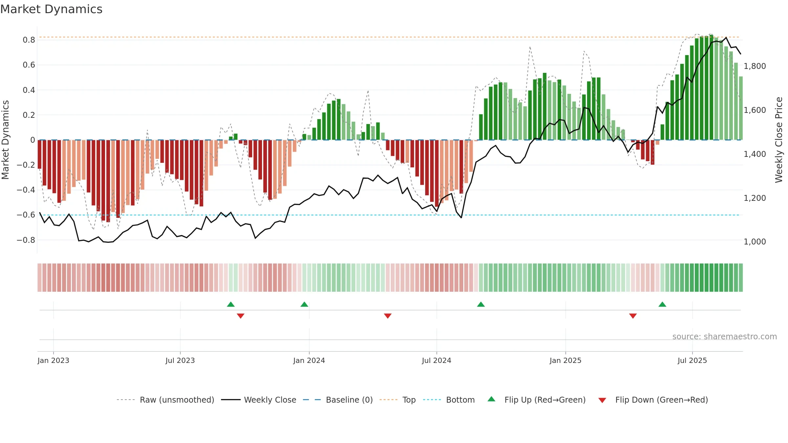Click the red flip-down marker in spring 2024
Screen dimensions: 788x443
click(x=388, y=316)
